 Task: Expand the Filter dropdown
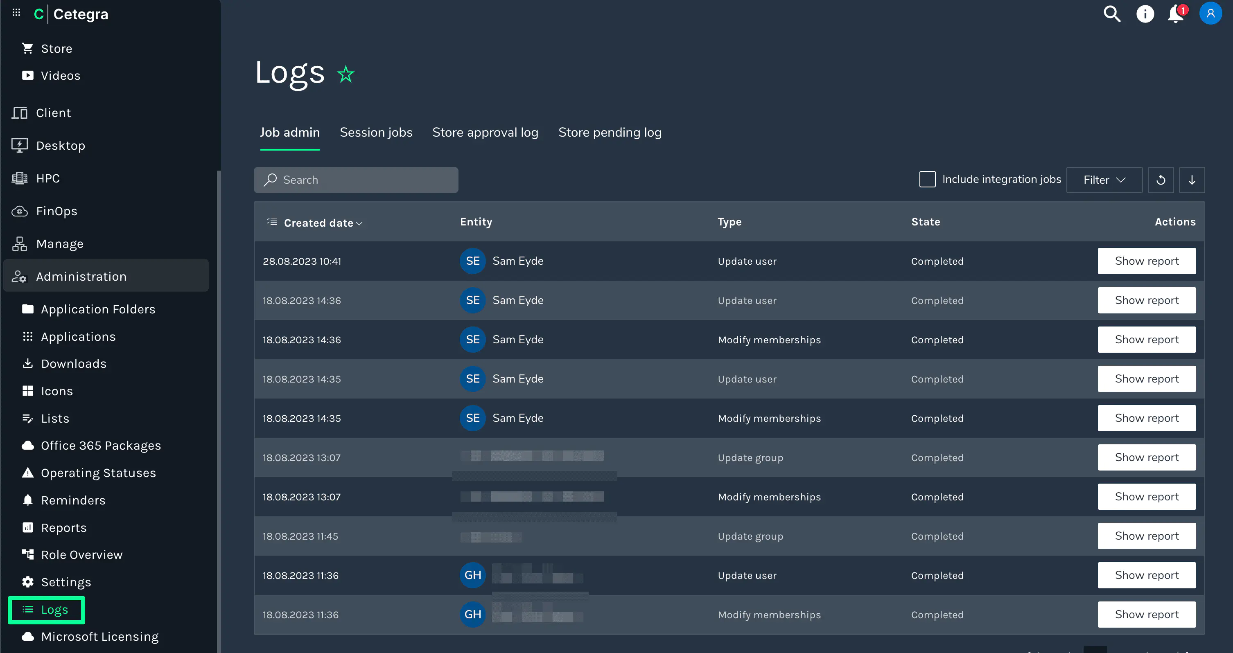pos(1104,180)
